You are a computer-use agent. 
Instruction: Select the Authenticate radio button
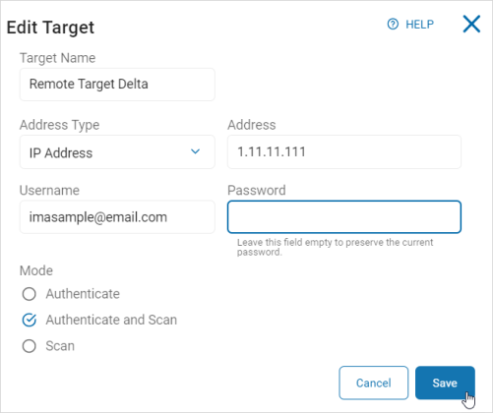[x=30, y=294]
